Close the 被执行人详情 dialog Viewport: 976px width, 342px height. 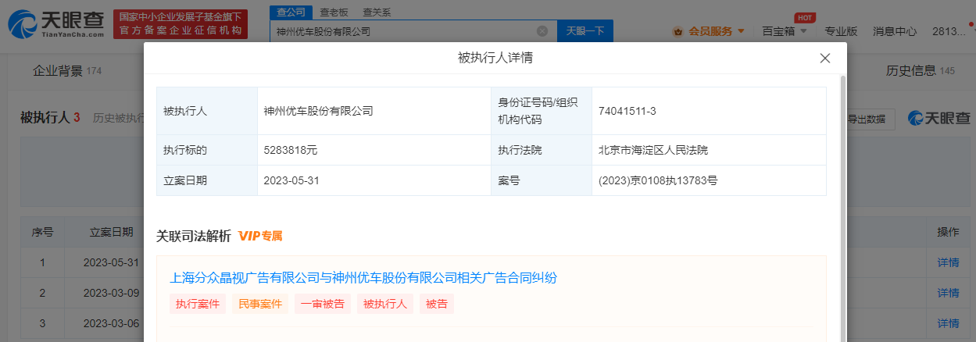pyautogui.click(x=824, y=59)
